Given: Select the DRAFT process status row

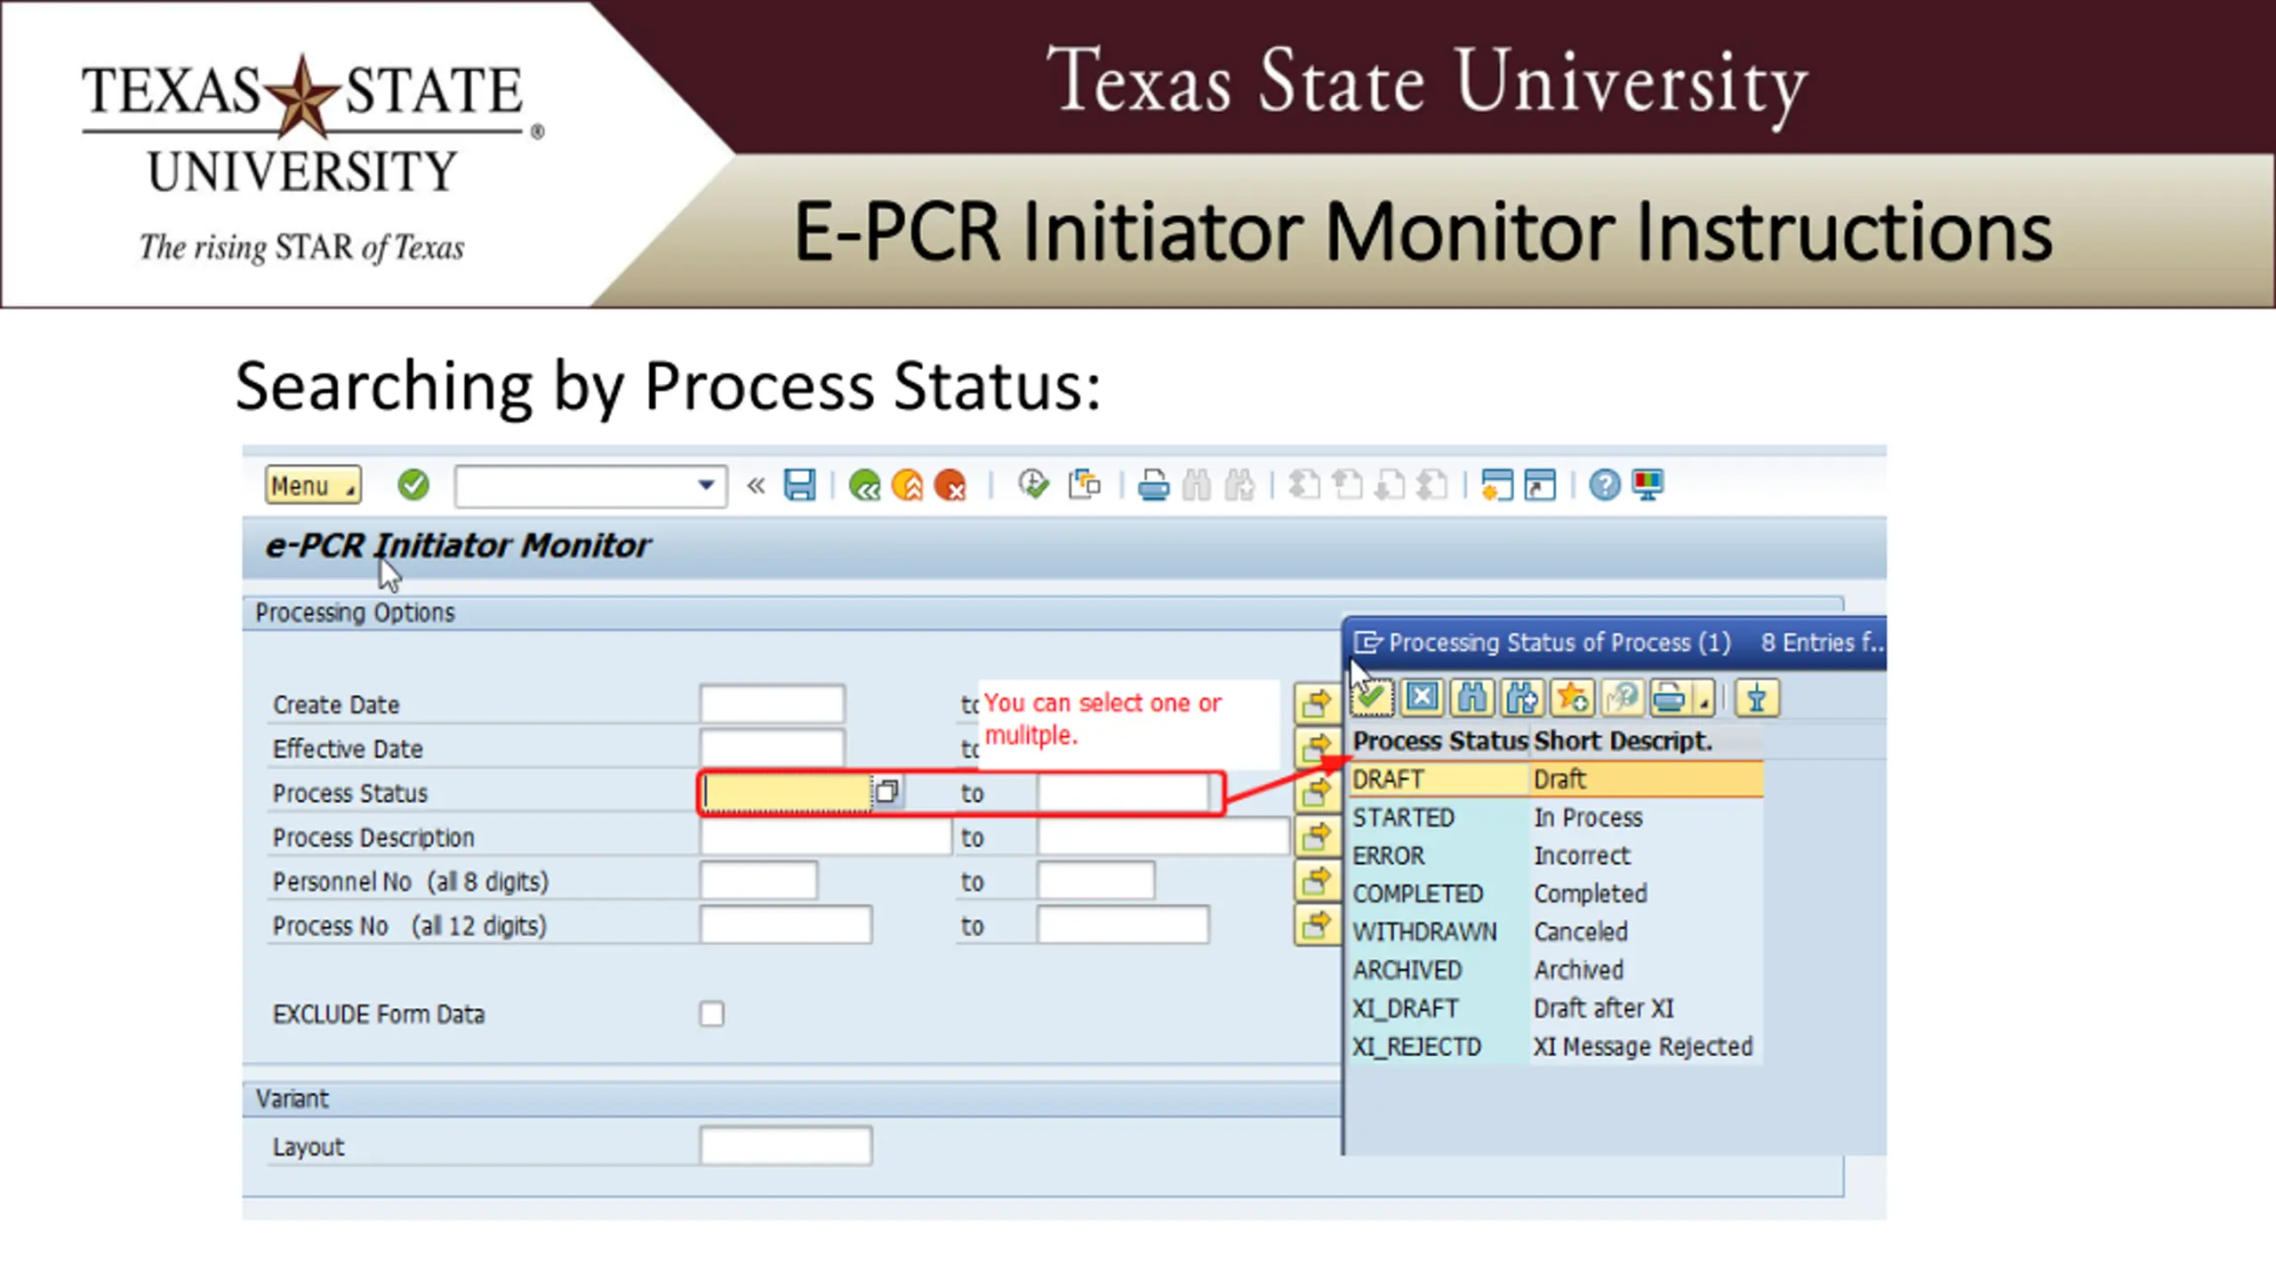Looking at the screenshot, I should (1556, 779).
